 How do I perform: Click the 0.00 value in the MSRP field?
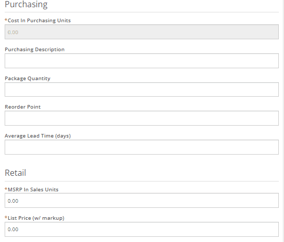pyautogui.click(x=13, y=201)
